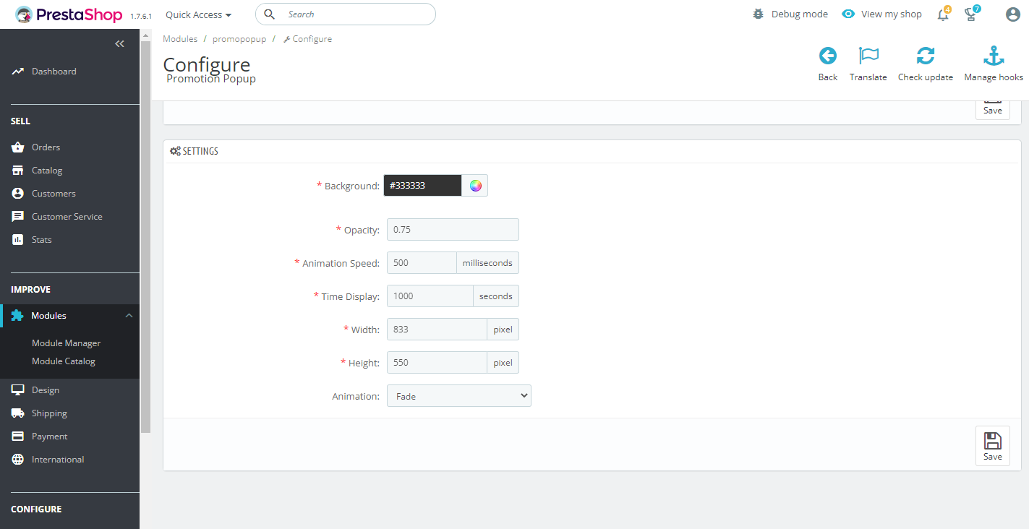Click the Modules breadcrumb link
Image resolution: width=1029 pixels, height=529 pixels.
[x=180, y=39]
